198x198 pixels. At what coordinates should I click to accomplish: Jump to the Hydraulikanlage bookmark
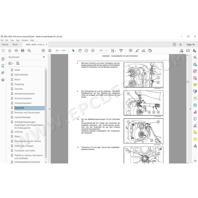pyautogui.click(x=22, y=117)
